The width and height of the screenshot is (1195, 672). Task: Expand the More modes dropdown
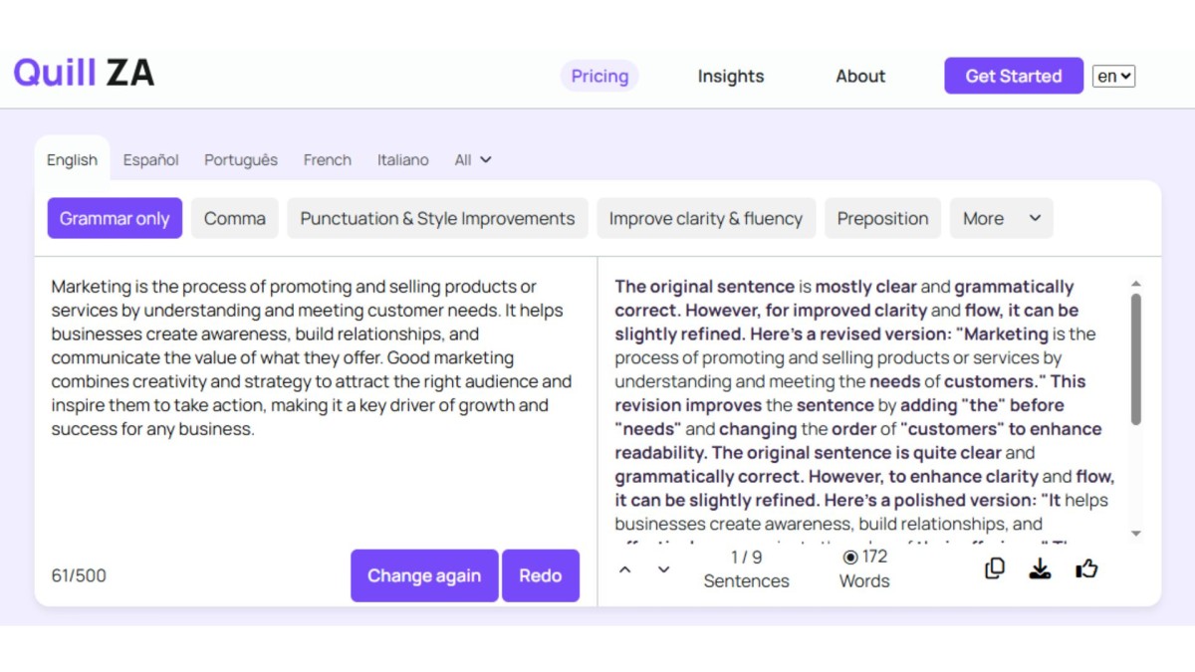(1001, 219)
